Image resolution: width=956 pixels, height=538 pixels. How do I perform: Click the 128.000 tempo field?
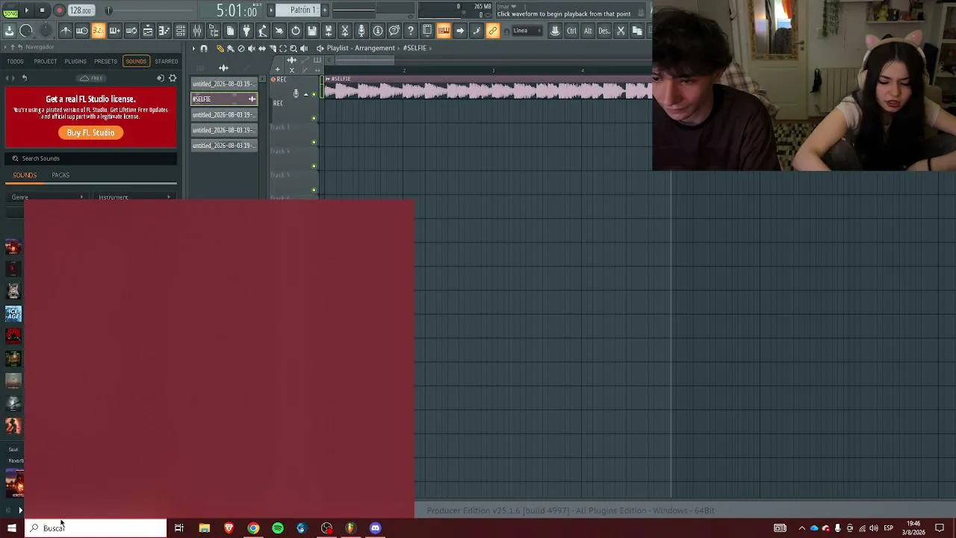(x=80, y=10)
